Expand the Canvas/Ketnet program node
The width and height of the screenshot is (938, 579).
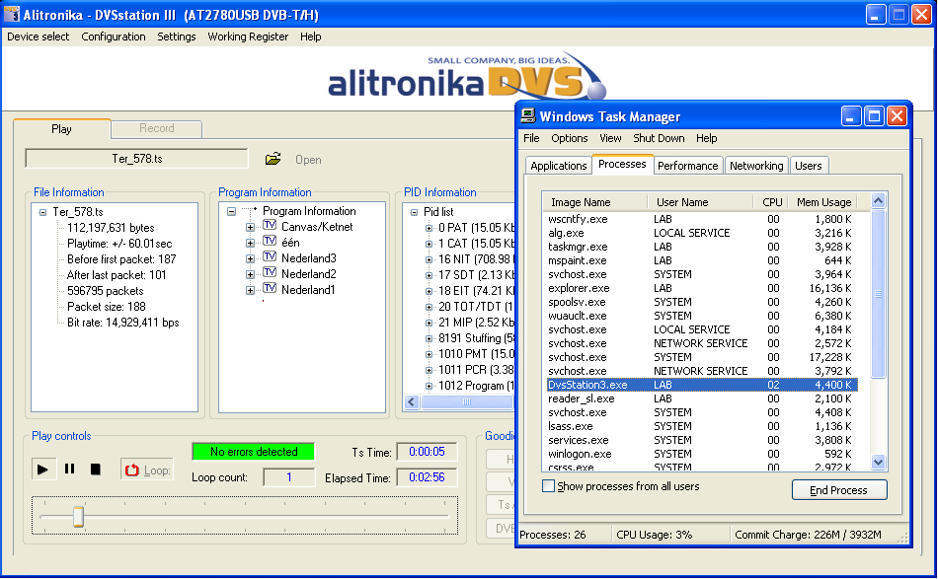[250, 227]
